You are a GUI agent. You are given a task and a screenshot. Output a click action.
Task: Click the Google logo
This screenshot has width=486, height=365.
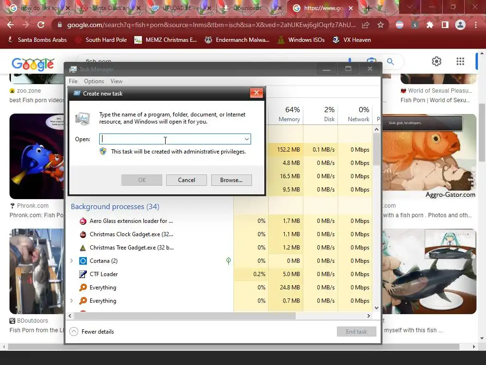(x=33, y=64)
